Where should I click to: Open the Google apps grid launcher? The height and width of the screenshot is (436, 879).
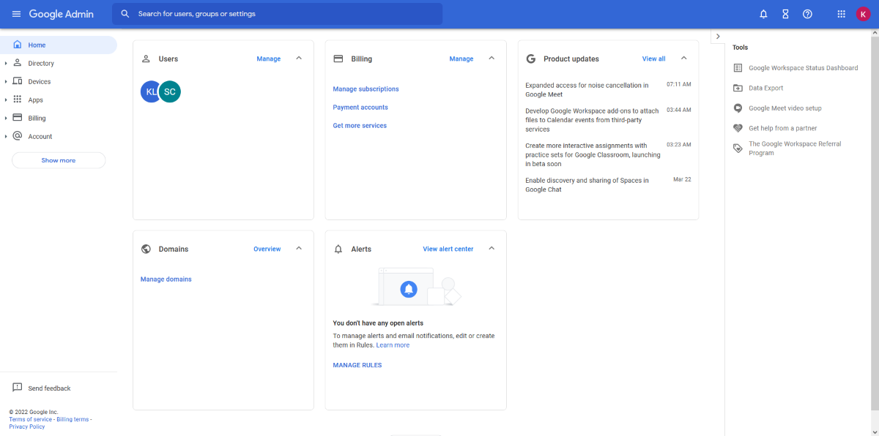coord(840,13)
